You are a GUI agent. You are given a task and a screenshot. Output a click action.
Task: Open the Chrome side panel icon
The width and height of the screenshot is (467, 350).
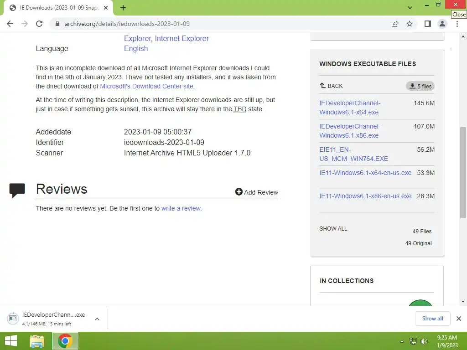coord(428,24)
